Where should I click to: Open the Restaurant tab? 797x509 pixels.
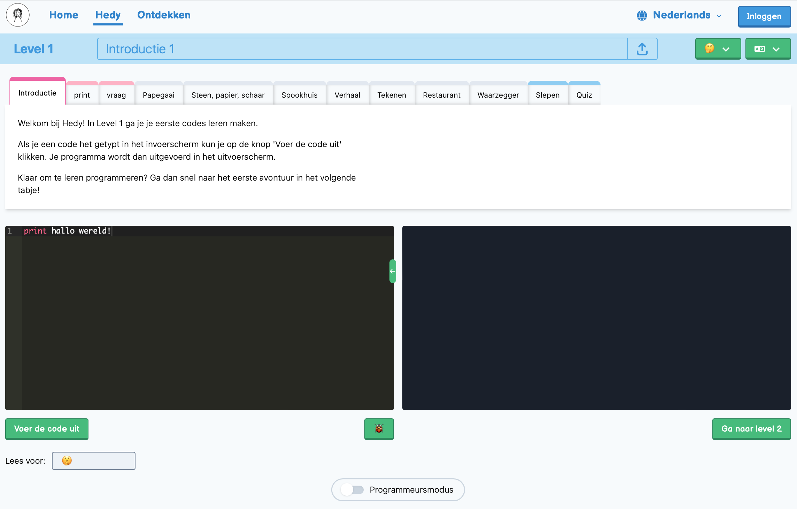pyautogui.click(x=442, y=93)
